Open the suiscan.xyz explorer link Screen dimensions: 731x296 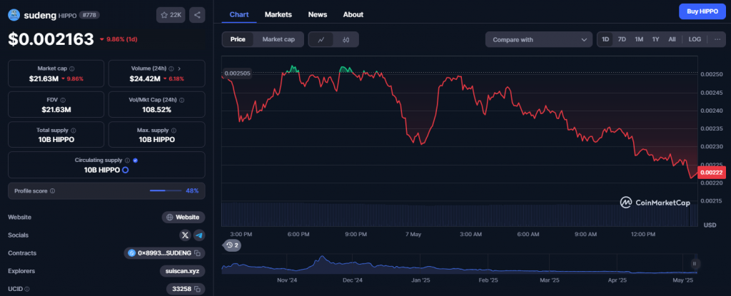coord(182,271)
